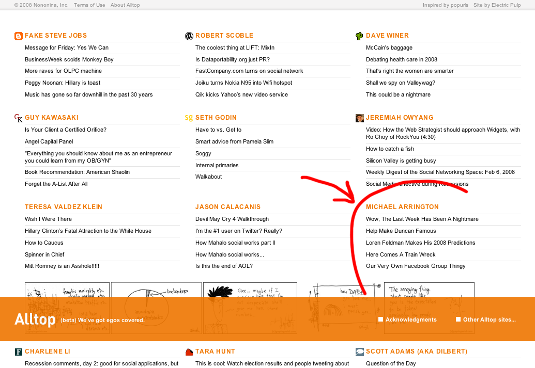Click the speech-bubble icon beside Scott Adams
535x368 pixels.
360,351
